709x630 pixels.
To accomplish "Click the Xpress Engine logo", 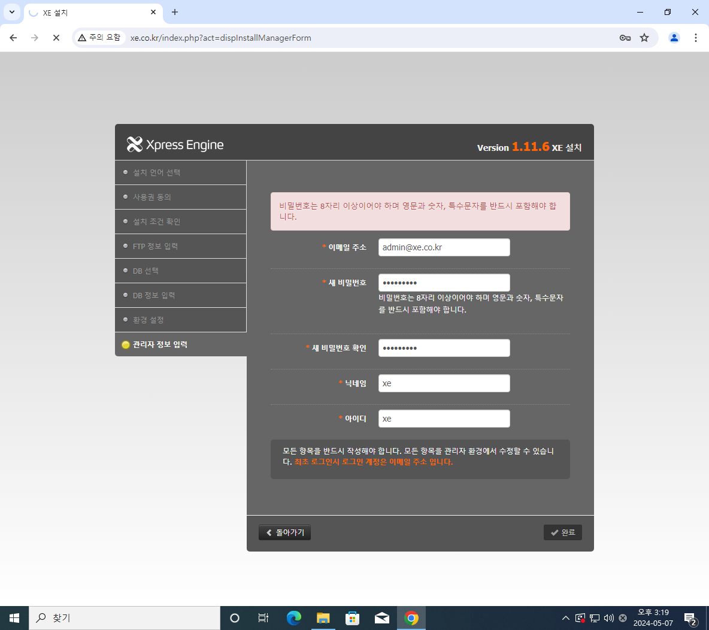I will (175, 144).
